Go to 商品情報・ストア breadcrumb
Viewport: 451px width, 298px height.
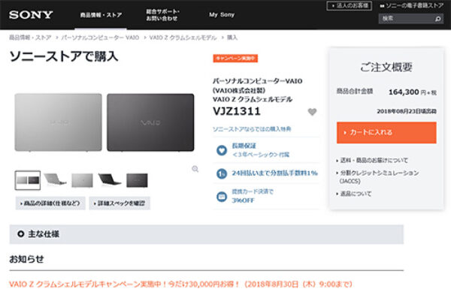tap(30, 38)
